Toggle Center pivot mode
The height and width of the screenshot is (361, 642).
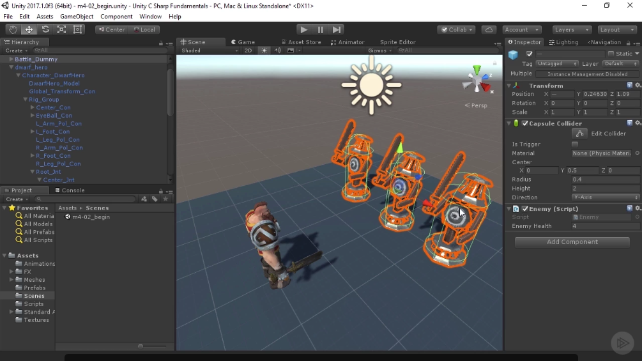pyautogui.click(x=112, y=29)
